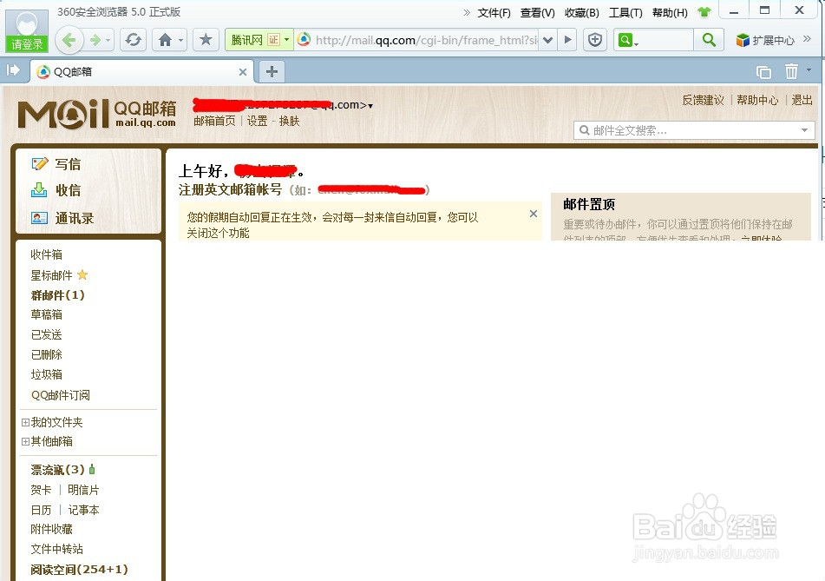Image resolution: width=825 pixels, height=581 pixels.
Task: Click the trash closed-tabs icon
Action: click(x=791, y=71)
